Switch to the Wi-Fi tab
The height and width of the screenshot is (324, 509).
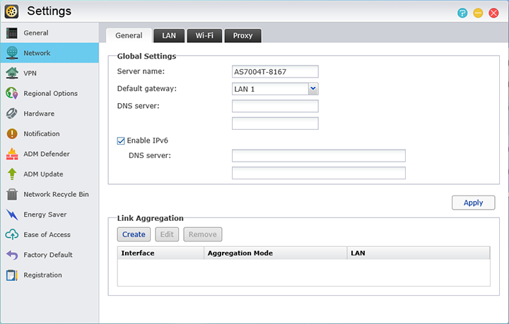(204, 35)
